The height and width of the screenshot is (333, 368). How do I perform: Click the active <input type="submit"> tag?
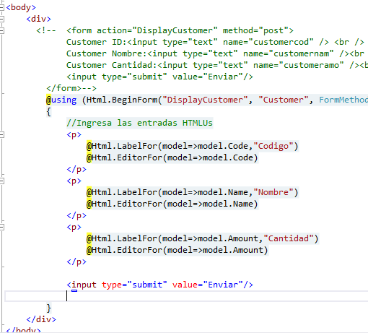tap(159, 285)
